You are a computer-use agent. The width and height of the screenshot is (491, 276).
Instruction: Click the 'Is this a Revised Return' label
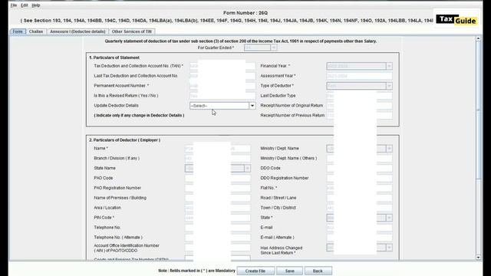[126, 96]
